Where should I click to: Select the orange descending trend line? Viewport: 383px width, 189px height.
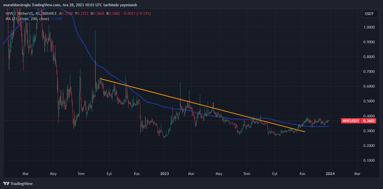click(202, 105)
